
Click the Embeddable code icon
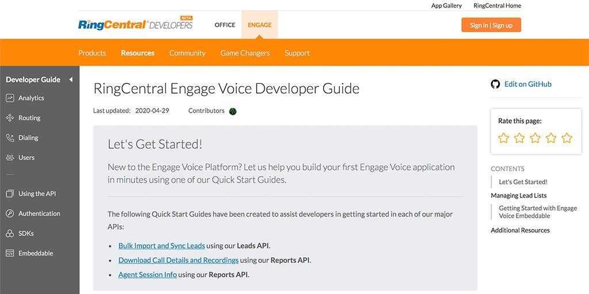tap(10, 253)
